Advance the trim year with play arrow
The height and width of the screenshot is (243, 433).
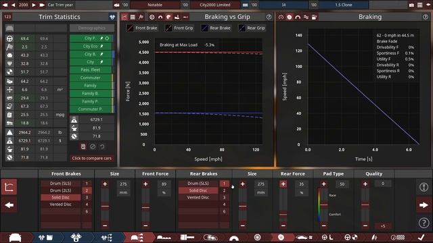tap(34, 5)
